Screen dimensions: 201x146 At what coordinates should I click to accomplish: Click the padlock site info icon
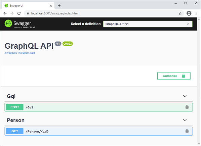(28, 13)
